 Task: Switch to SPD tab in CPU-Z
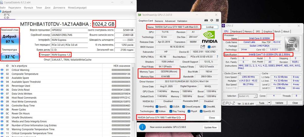258,31
